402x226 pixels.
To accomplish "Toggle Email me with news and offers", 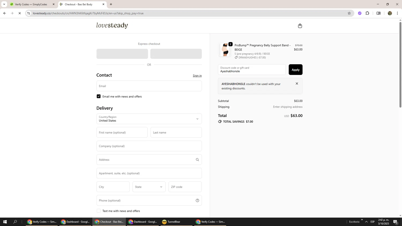I will (99, 96).
